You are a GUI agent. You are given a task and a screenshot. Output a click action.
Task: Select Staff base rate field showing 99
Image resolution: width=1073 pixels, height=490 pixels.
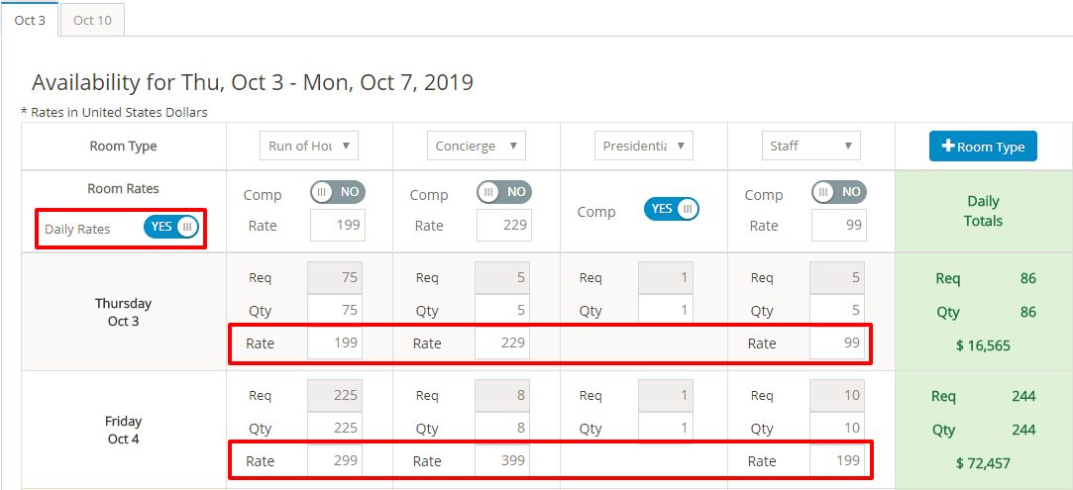[x=838, y=226]
